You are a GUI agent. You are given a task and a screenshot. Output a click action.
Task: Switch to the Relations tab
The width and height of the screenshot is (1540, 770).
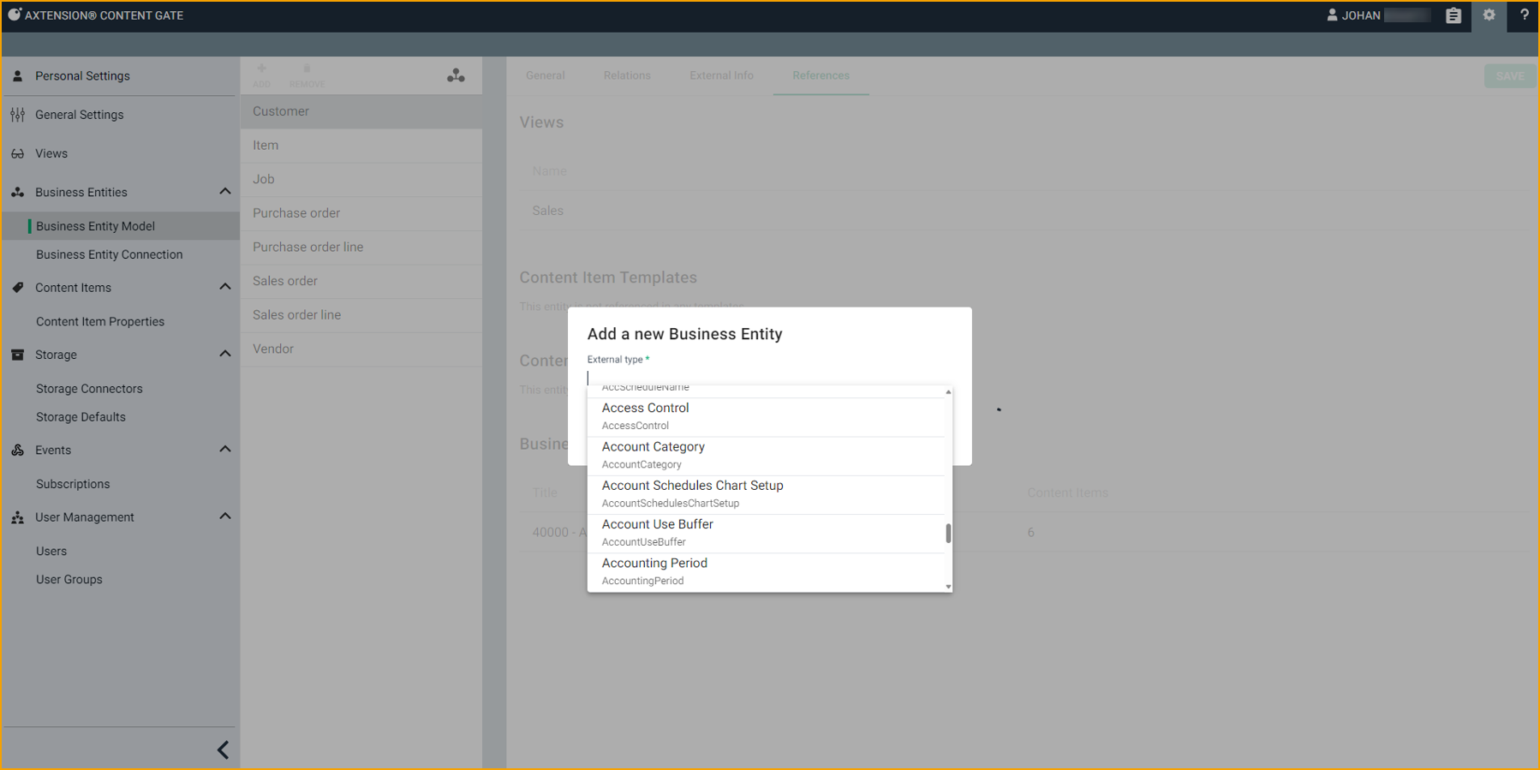point(627,75)
